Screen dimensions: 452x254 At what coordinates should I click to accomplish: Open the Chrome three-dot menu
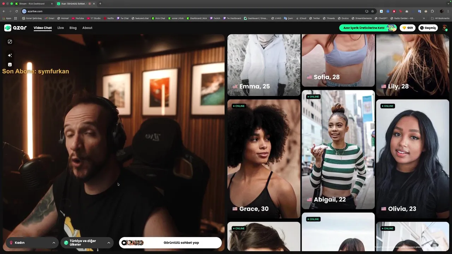click(x=448, y=11)
